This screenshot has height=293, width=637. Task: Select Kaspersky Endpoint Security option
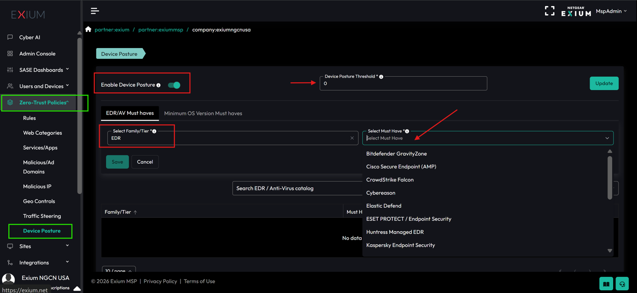click(x=401, y=245)
